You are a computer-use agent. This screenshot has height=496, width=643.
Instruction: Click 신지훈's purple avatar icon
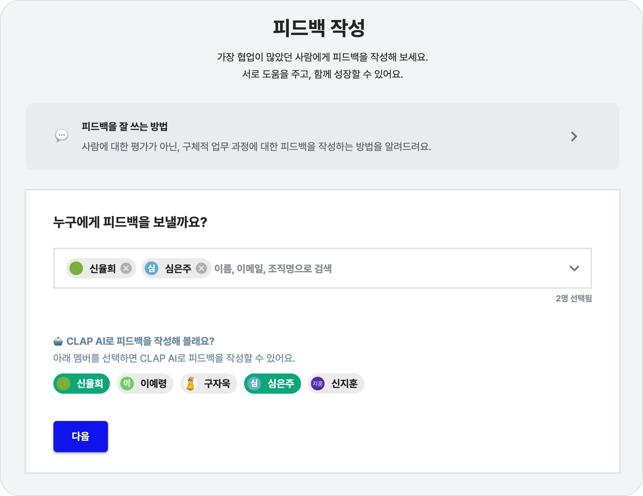click(x=317, y=384)
